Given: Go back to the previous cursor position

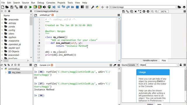Looking at the screenshot, I should 103,7.
